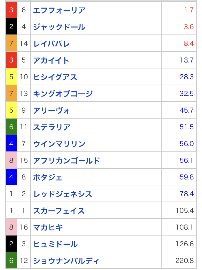Click the 1.7 odds value
202x270 pixels.
point(189,10)
